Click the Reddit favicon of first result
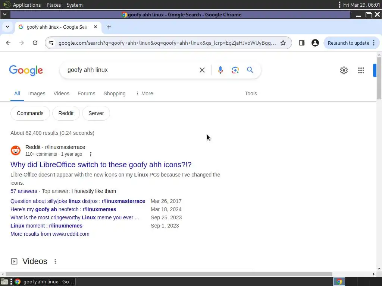 click(x=16, y=150)
